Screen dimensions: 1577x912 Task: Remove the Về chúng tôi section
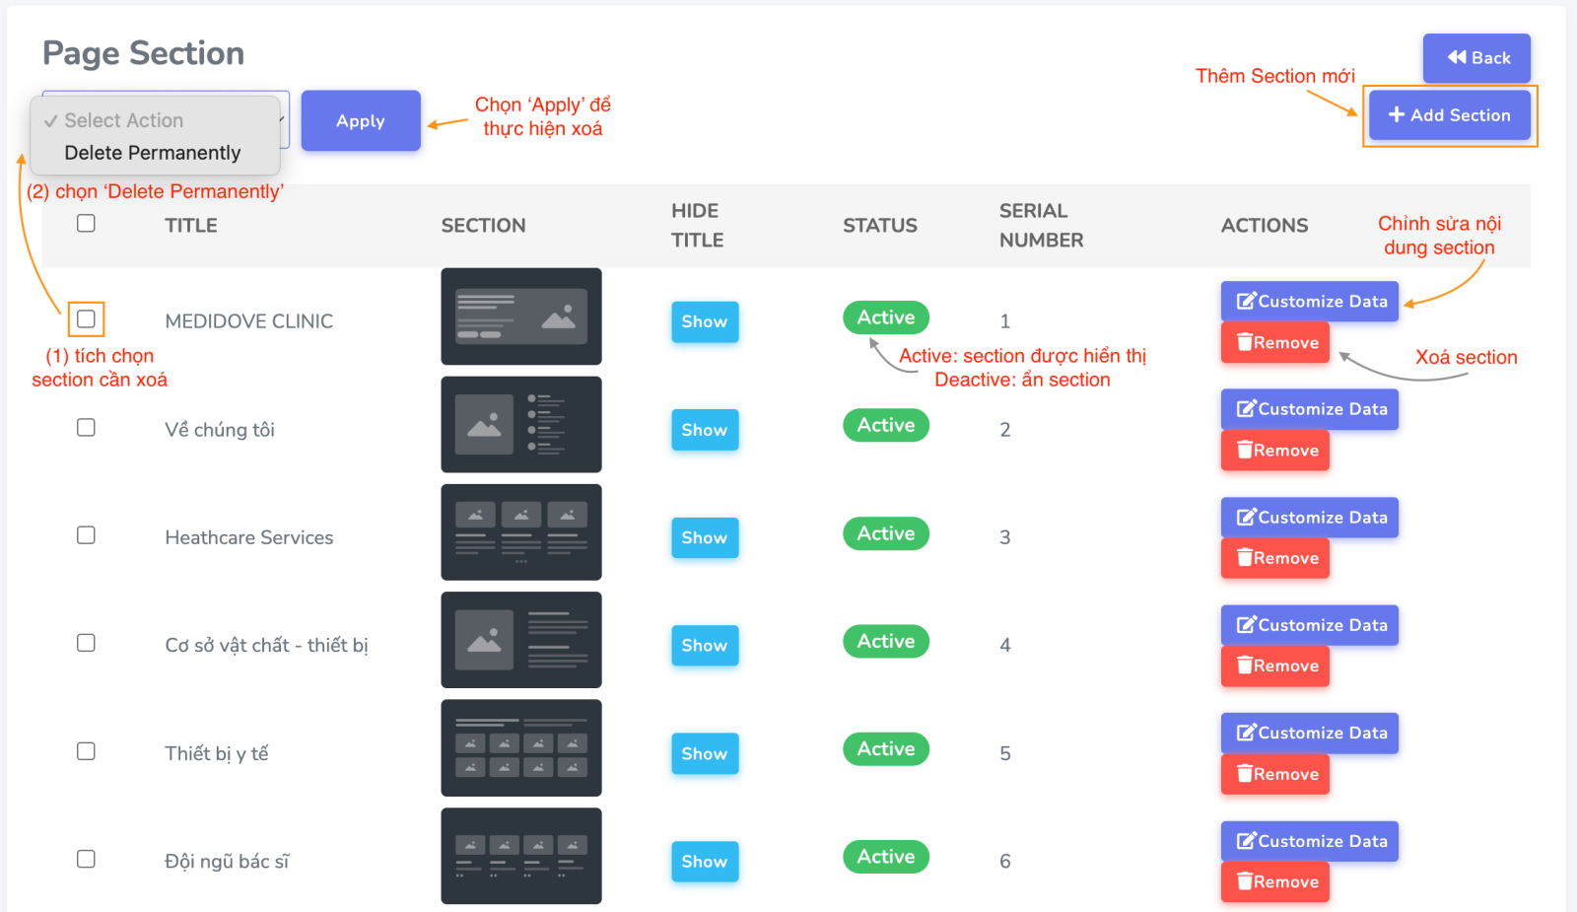click(x=1275, y=451)
